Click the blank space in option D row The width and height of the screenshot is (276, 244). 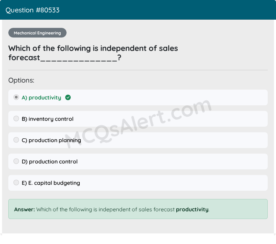172,161
